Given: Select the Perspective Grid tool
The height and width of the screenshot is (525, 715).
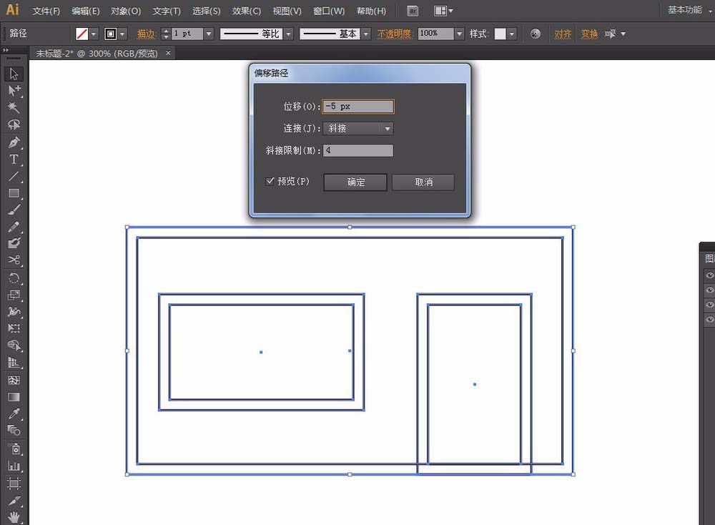Looking at the screenshot, I should pos(14,363).
